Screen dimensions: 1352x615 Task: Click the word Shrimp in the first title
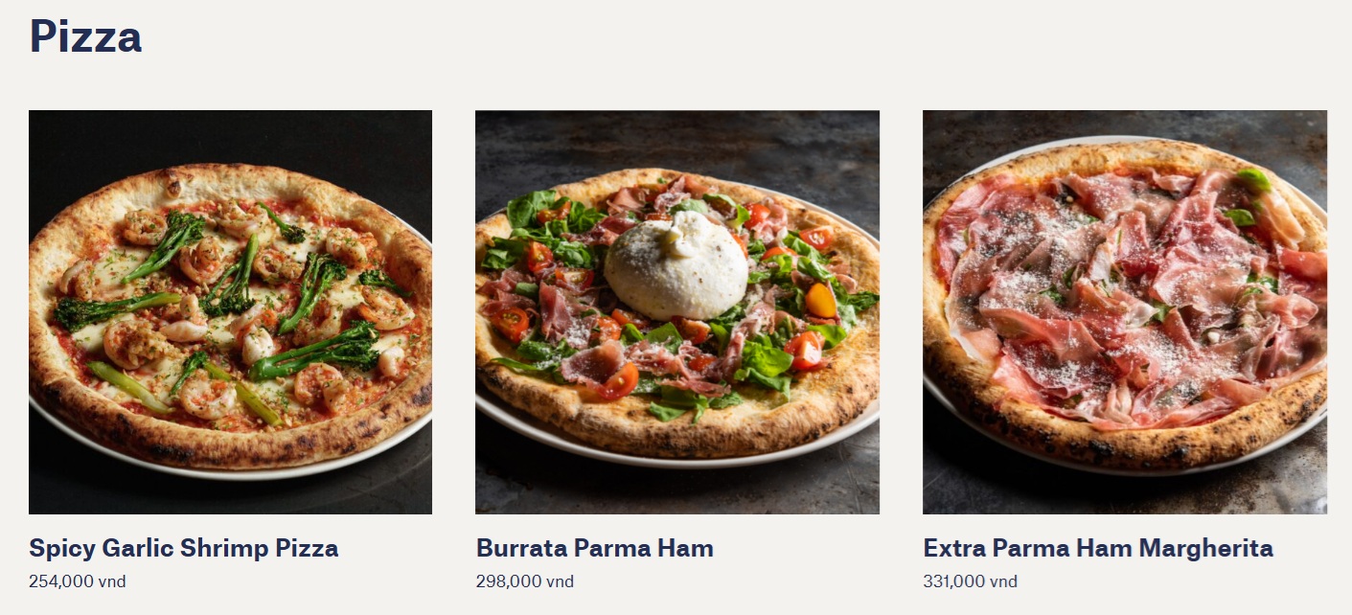pyautogui.click(x=226, y=549)
